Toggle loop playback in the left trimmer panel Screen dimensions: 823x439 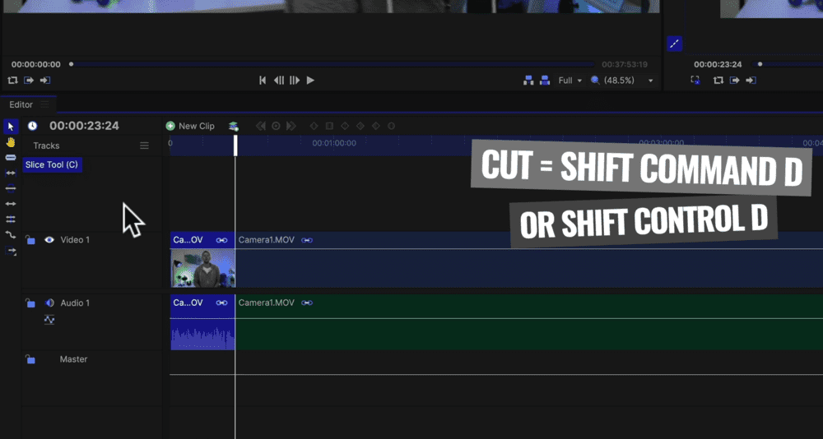click(12, 81)
